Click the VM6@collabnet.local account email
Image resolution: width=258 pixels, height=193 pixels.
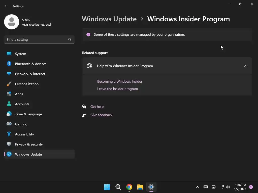pyautogui.click(x=37, y=25)
